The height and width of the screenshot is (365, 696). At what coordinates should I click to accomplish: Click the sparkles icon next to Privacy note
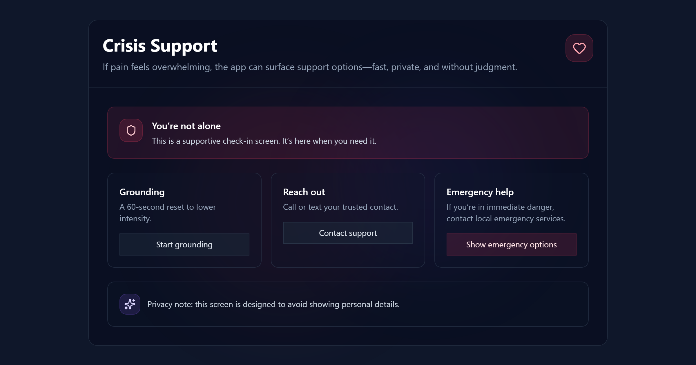point(130,304)
